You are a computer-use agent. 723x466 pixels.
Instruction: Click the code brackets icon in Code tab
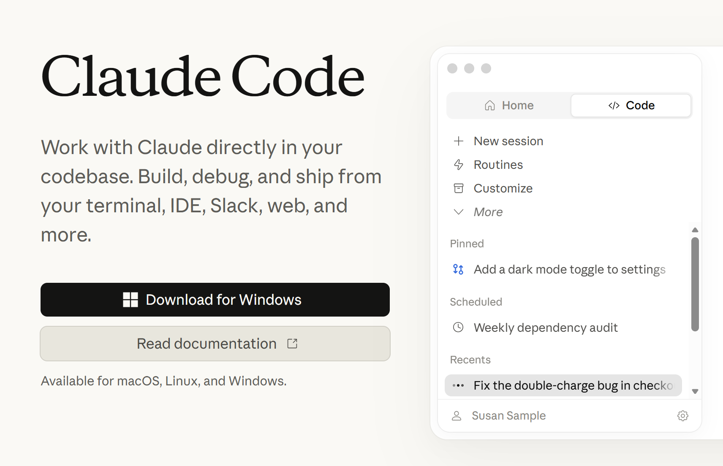614,106
